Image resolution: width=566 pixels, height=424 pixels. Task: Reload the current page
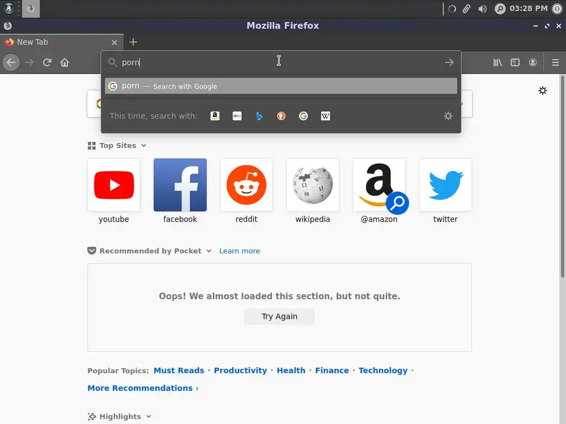(x=47, y=62)
